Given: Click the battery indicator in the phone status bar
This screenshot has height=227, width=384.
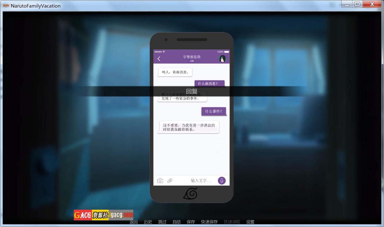Looking at the screenshot, I should (226, 52).
